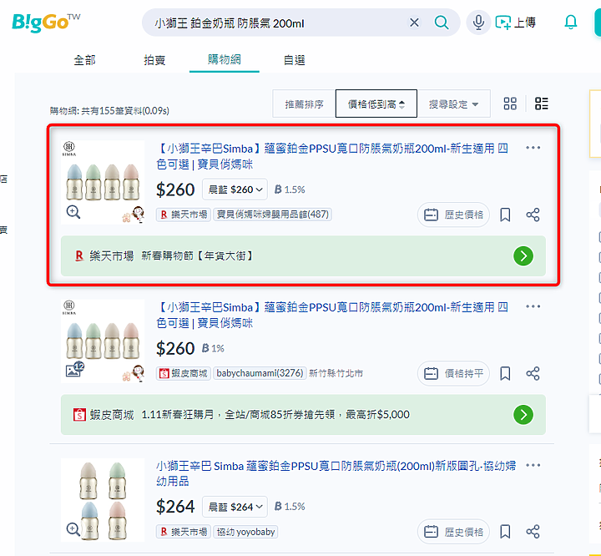This screenshot has height=556, width=601.
Task: Switch to list view layout icon
Action: (x=541, y=104)
